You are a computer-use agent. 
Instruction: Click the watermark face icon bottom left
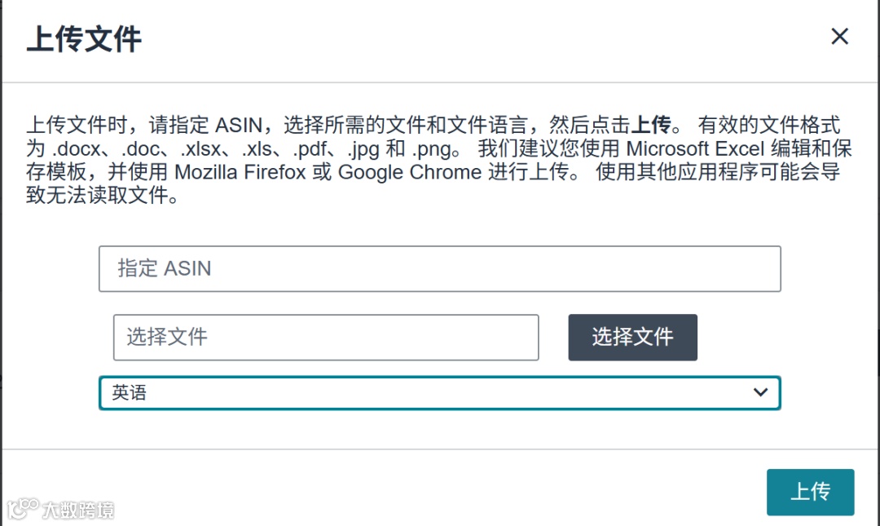point(23,510)
